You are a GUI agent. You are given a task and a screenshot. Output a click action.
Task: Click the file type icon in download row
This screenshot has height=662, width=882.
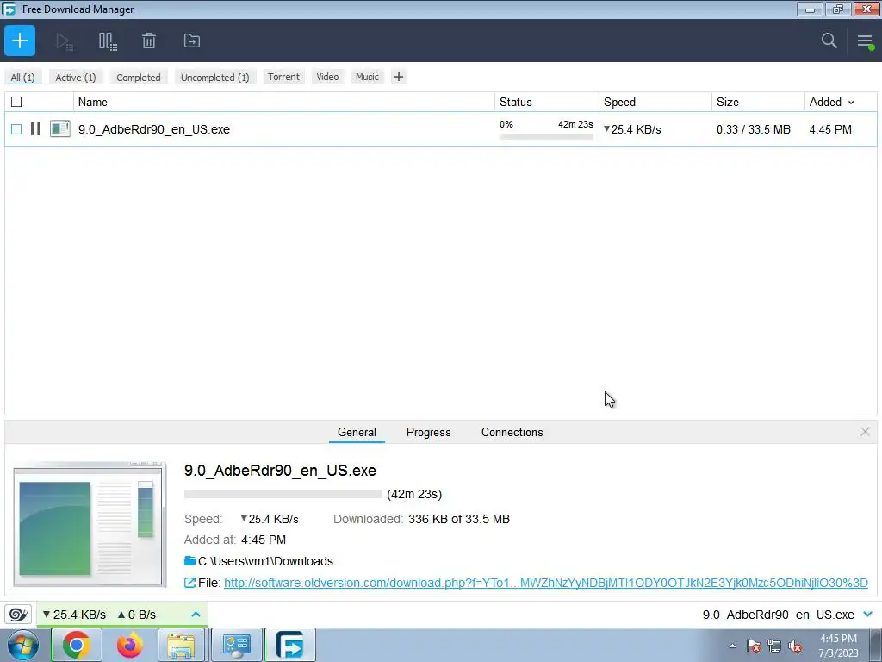pos(60,129)
